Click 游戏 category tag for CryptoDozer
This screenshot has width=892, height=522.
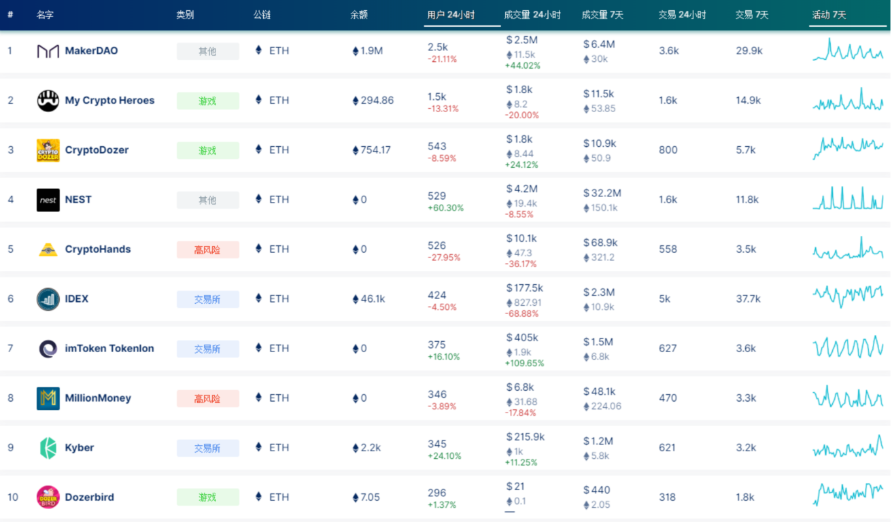coord(208,150)
